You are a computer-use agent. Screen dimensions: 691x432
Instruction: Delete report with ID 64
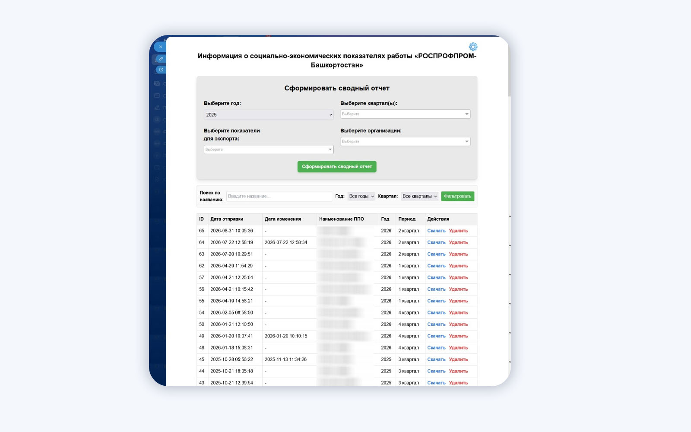pyautogui.click(x=458, y=242)
